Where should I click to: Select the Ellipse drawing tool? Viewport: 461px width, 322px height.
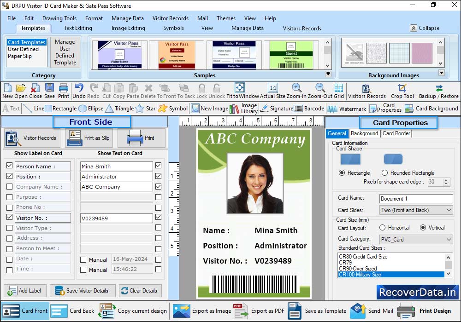click(91, 109)
